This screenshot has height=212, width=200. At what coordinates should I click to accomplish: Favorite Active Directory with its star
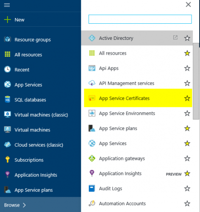point(187,38)
